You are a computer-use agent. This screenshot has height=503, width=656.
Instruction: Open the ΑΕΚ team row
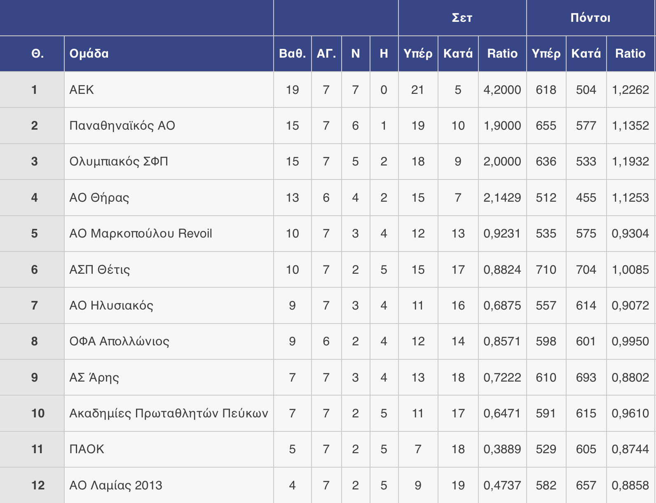(x=82, y=90)
